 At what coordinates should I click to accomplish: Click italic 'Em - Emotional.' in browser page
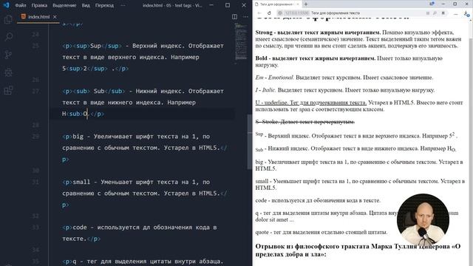click(x=274, y=78)
